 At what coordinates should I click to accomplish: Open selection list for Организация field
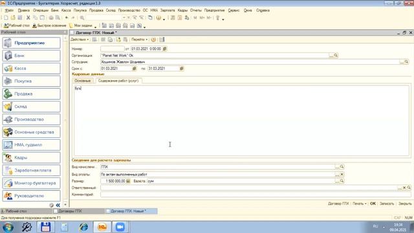pyautogui.click(x=331, y=55)
